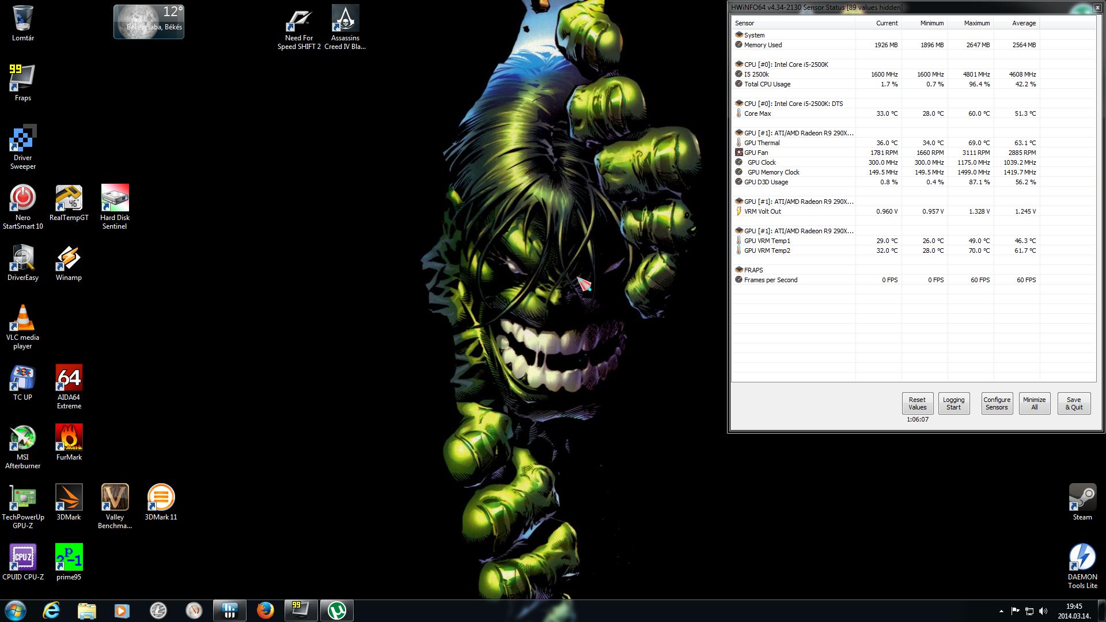This screenshot has width=1106, height=622.
Task: Launch VLC media player shortcut
Action: tap(23, 327)
